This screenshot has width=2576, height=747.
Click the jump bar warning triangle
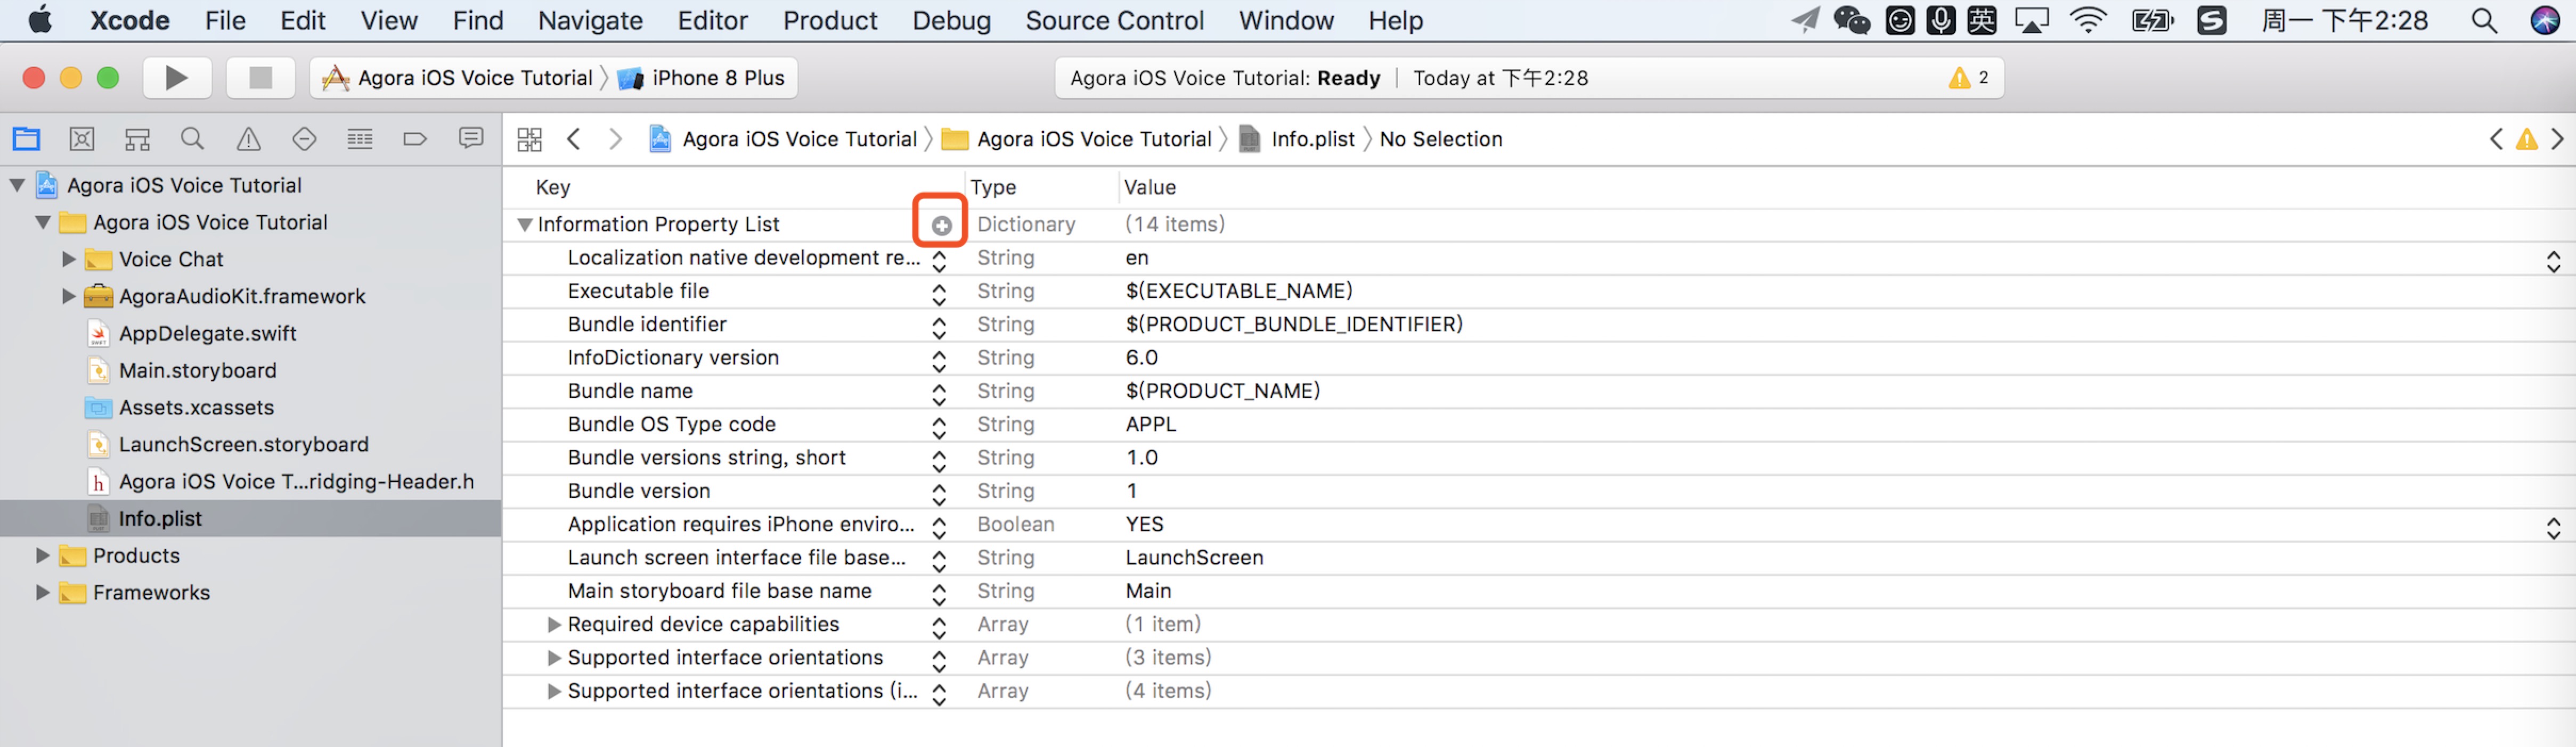[x=2527, y=139]
